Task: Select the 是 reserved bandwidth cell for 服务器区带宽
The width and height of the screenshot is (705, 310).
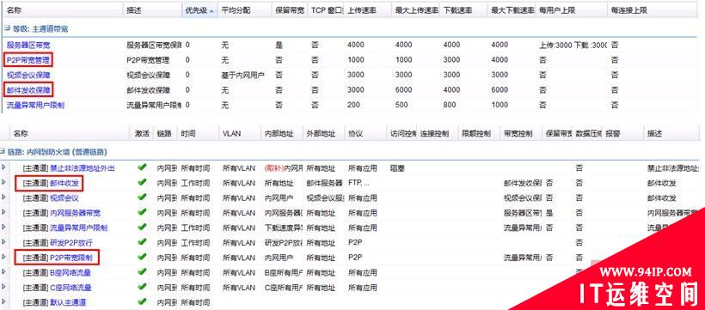Action: pyautogui.click(x=279, y=45)
